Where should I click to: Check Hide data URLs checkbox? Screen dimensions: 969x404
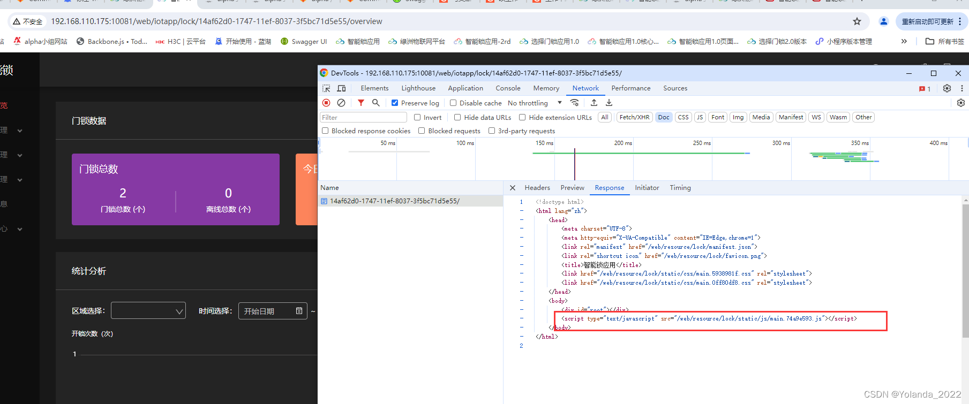[457, 117]
